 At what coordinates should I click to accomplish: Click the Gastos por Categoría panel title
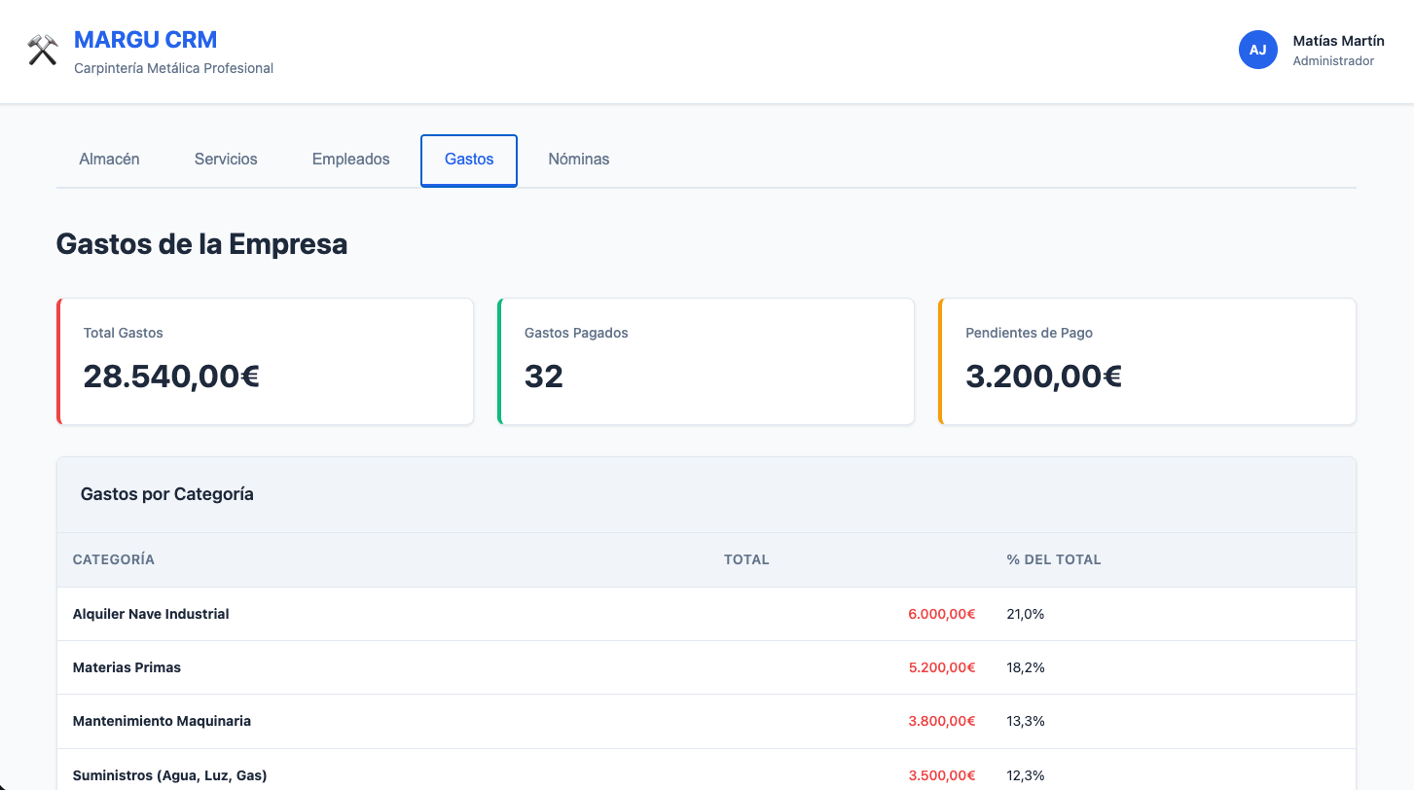(167, 494)
